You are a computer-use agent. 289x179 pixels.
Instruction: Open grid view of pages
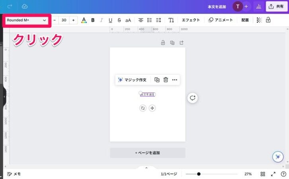point(263,174)
